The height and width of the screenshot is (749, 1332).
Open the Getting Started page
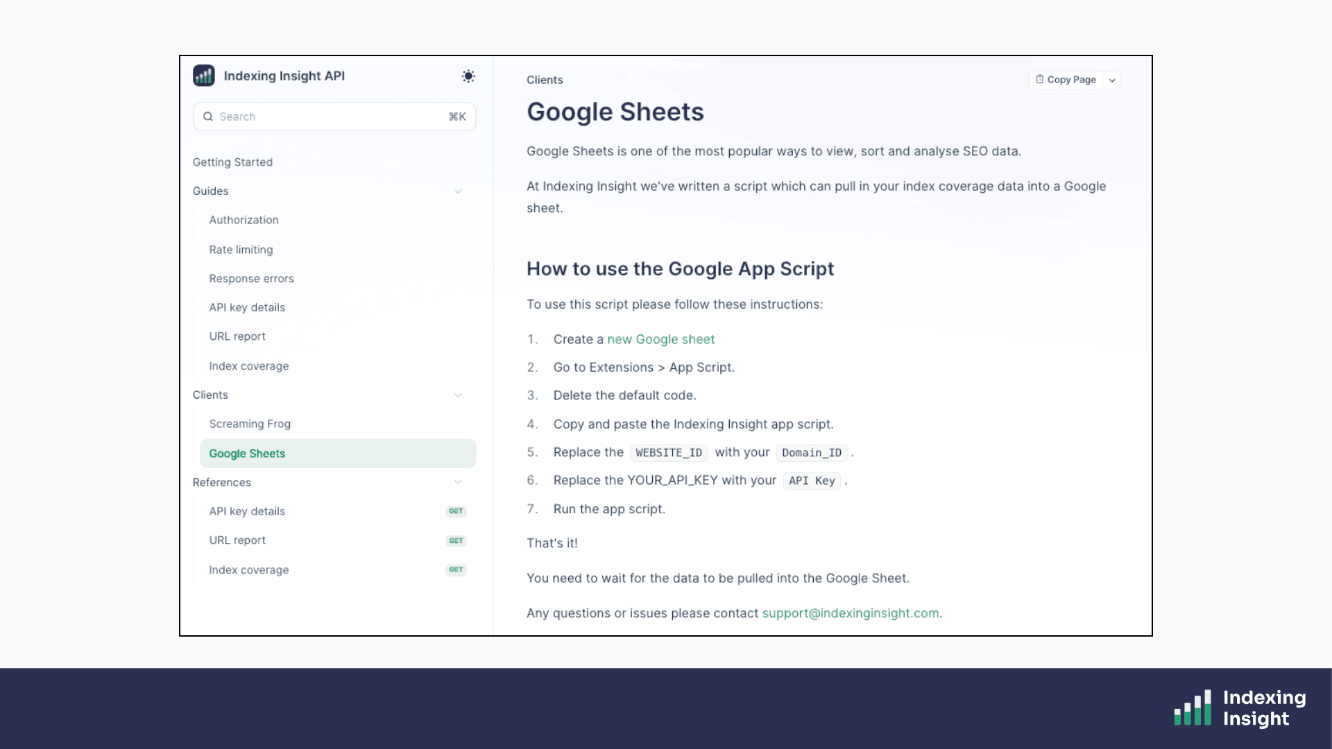(232, 162)
